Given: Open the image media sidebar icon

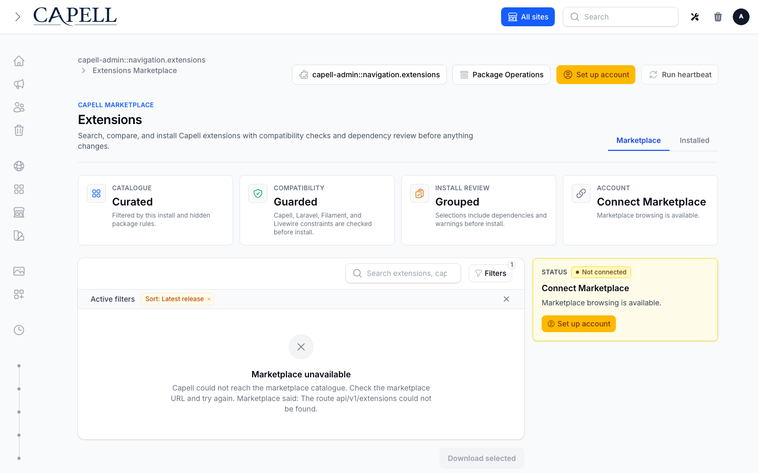Looking at the screenshot, I should click(x=19, y=271).
